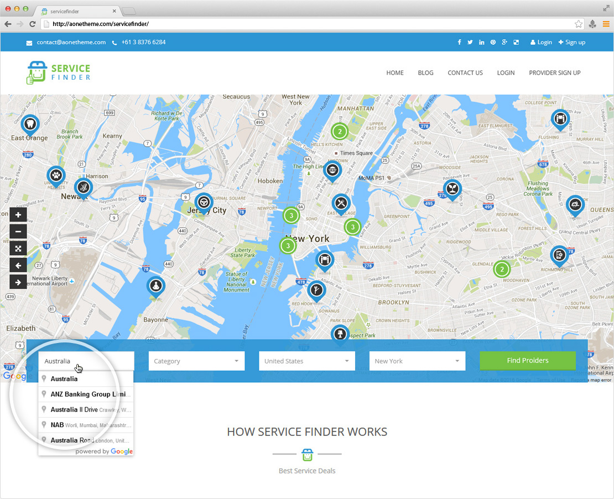Click the Twitter icon in top bar
Screen dimensions: 614x499
pyautogui.click(x=470, y=43)
